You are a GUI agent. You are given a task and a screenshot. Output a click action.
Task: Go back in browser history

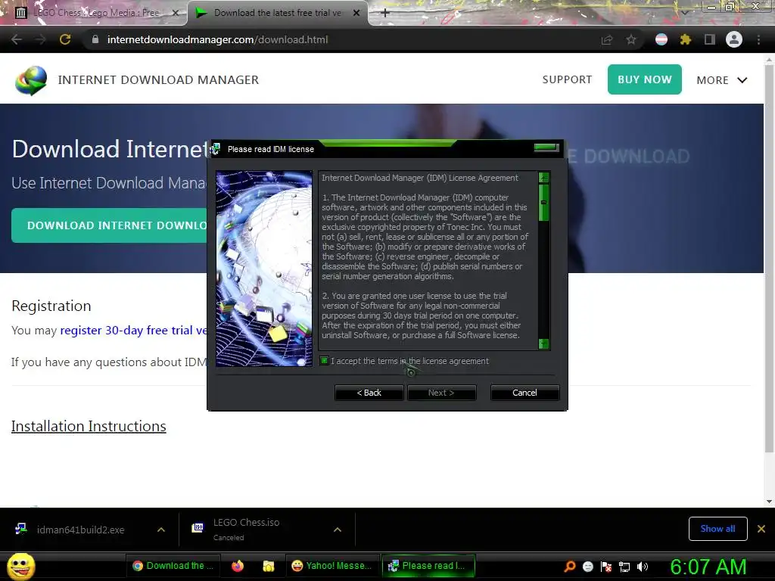pyautogui.click(x=17, y=39)
